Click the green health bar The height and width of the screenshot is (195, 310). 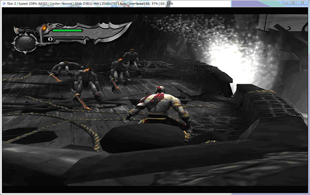coord(67,30)
